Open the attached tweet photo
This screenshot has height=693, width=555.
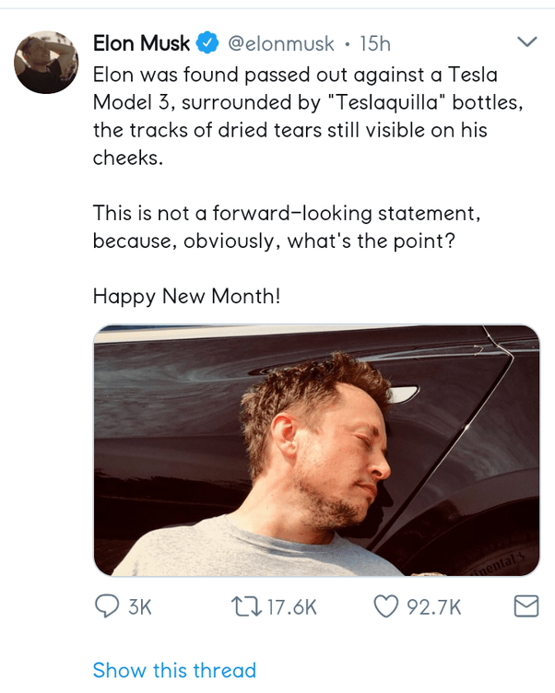[x=316, y=451]
